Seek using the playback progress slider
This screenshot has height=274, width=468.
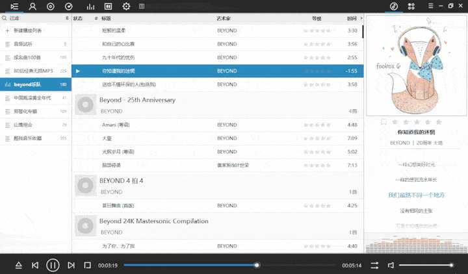[x=229, y=265]
